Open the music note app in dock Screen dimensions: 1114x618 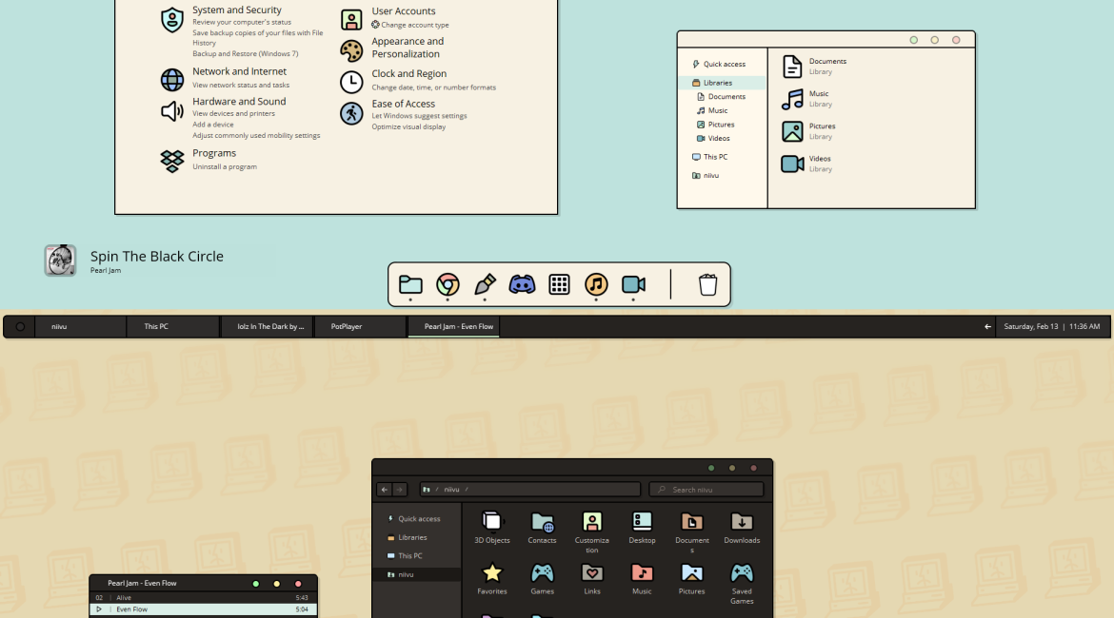(596, 284)
